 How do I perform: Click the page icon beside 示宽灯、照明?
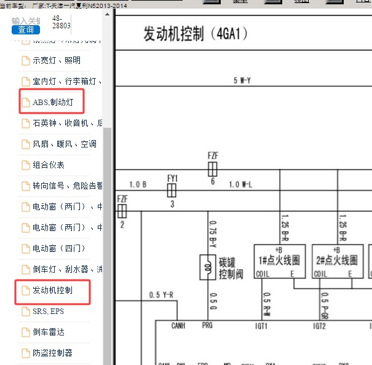click(x=26, y=61)
